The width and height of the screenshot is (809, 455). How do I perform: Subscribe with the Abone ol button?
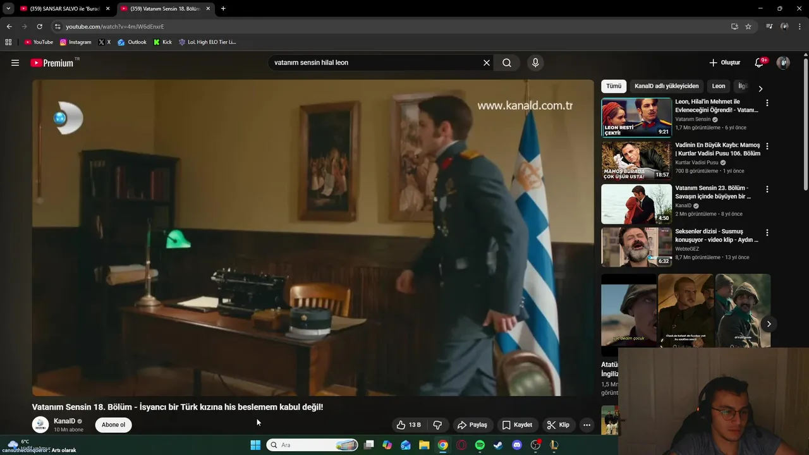click(x=113, y=425)
